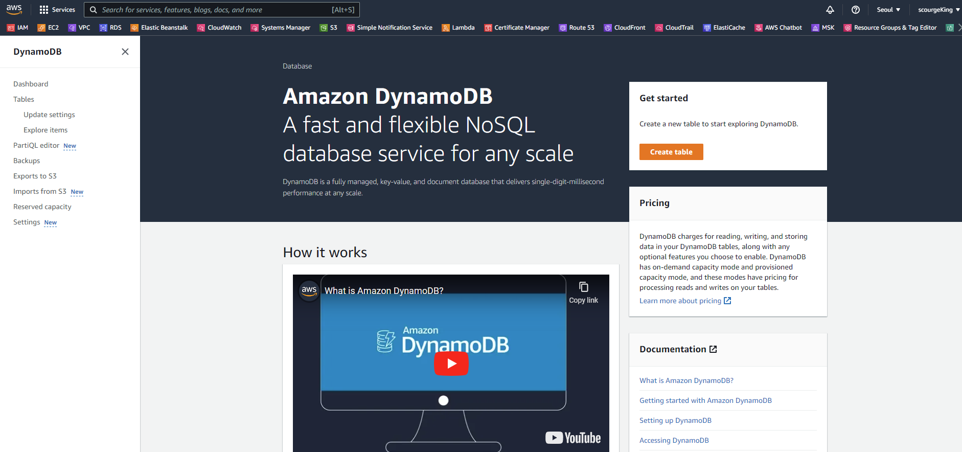
Task: Click the YouTube logo on video
Action: pyautogui.click(x=573, y=438)
